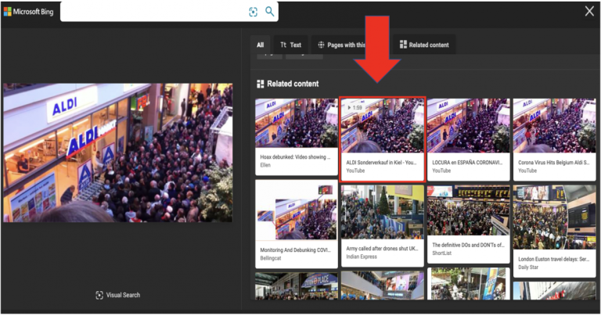Close the visual search overlay with X

pyautogui.click(x=589, y=11)
